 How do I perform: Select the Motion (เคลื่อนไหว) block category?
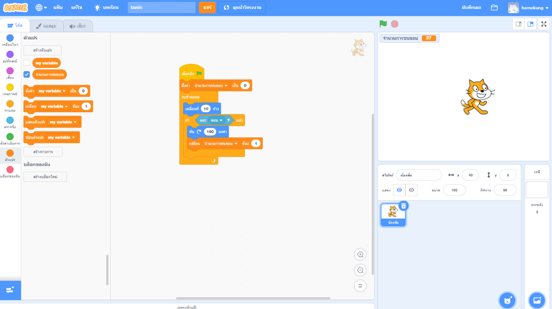point(10,41)
